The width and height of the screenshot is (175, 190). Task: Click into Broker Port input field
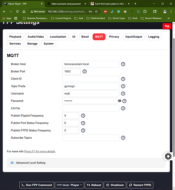point(71,71)
